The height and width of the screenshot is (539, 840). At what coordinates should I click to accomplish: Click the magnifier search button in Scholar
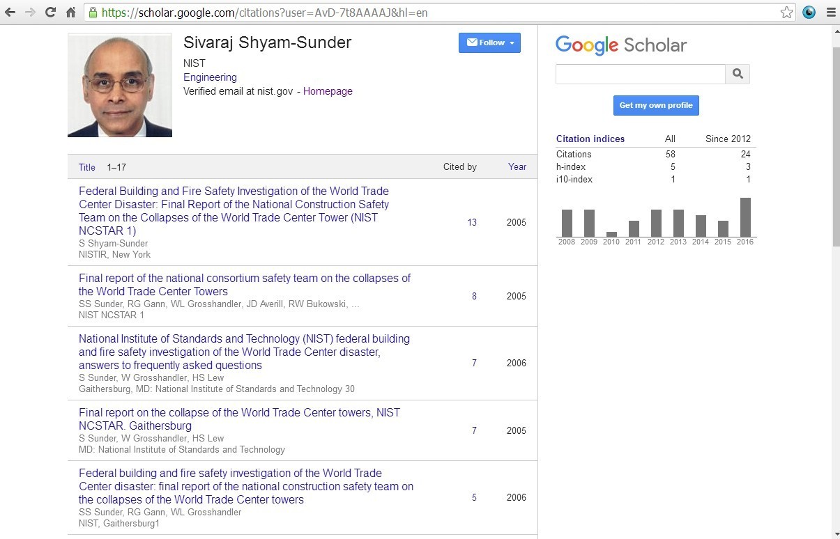tap(738, 74)
